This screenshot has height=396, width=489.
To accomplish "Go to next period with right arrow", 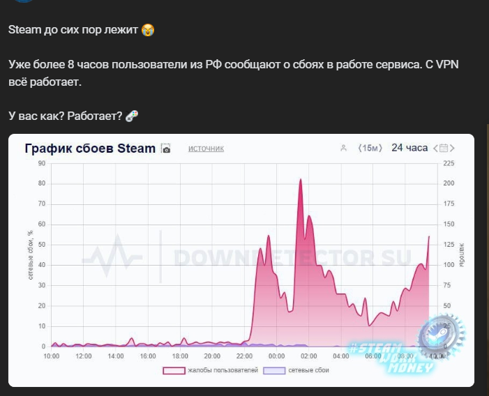I will [x=452, y=148].
